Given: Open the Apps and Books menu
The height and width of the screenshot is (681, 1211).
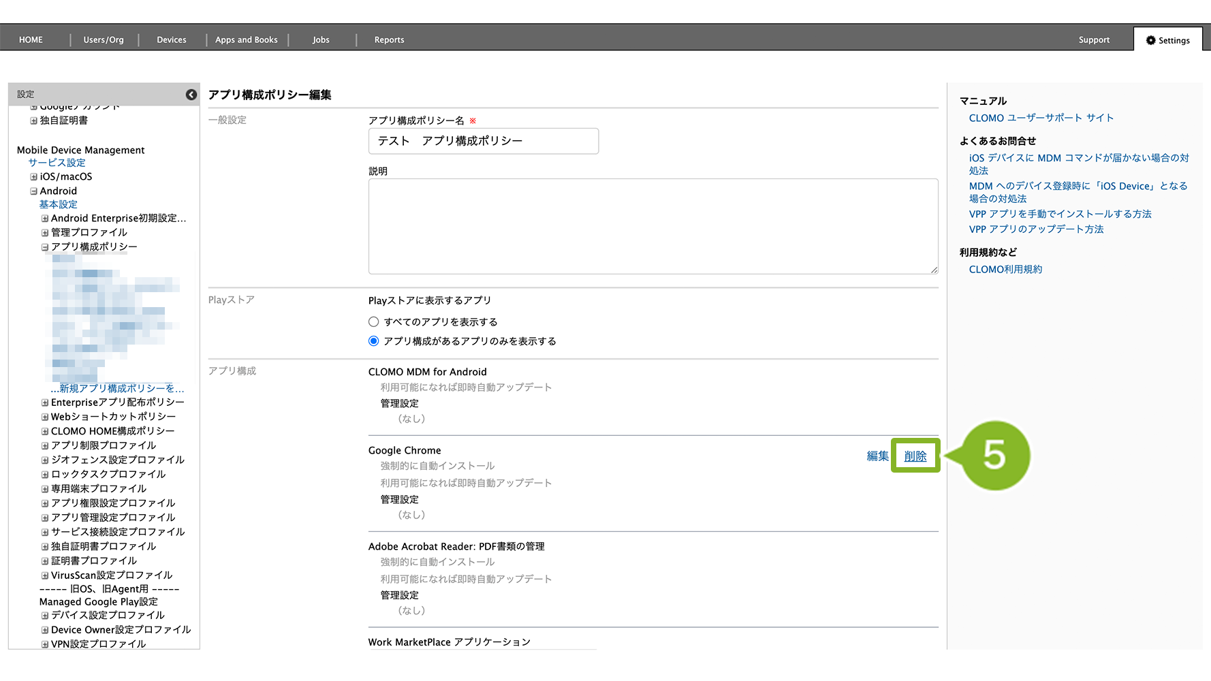Looking at the screenshot, I should (246, 40).
